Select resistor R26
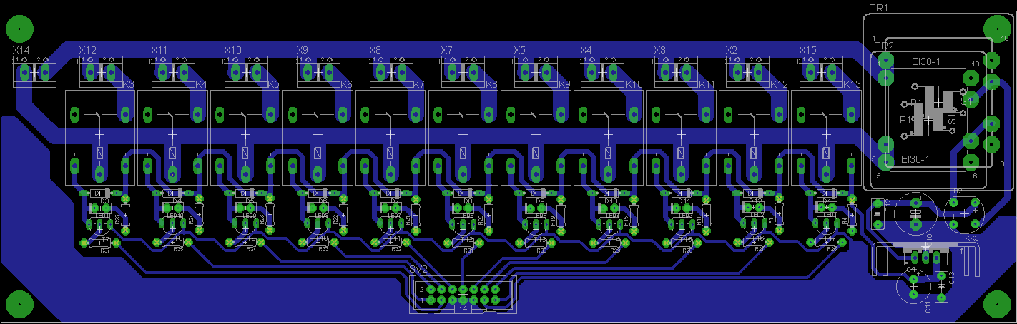Screen dimensions: 1017x324 point(826,243)
